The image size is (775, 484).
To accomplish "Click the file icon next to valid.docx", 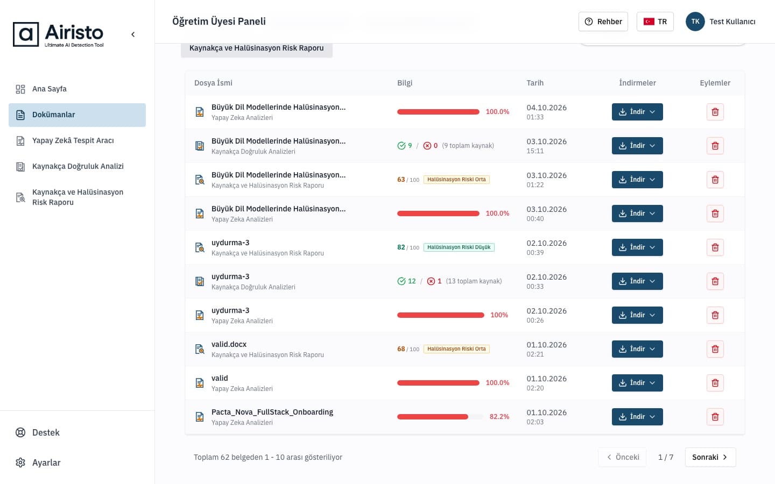I will [200, 349].
